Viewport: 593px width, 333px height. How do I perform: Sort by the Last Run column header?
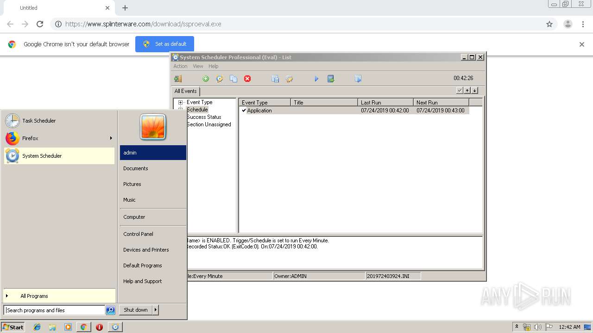coord(385,103)
